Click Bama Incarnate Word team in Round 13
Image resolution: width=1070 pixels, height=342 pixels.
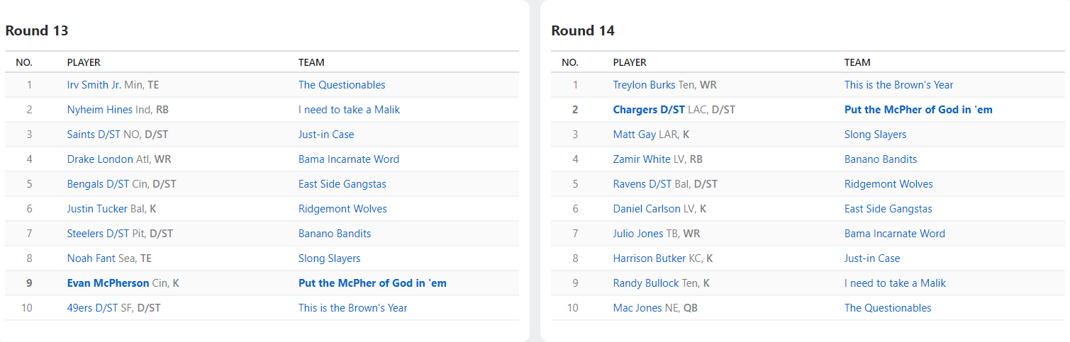coord(348,159)
